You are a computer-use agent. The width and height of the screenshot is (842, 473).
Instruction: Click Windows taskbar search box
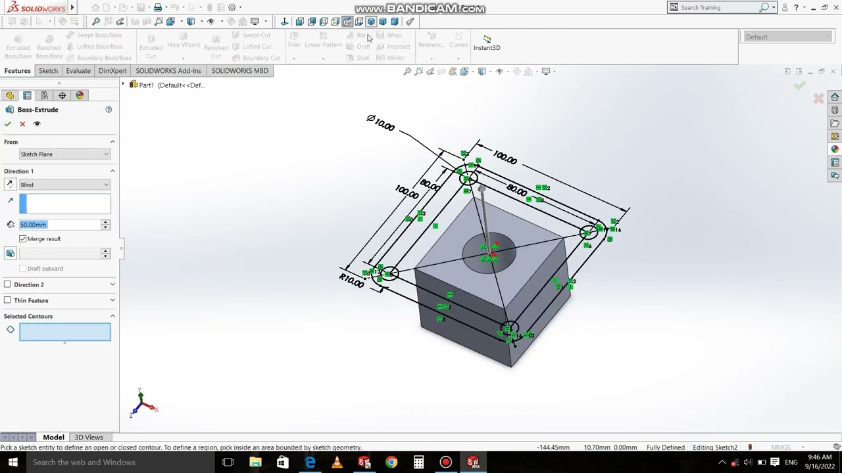pos(120,462)
